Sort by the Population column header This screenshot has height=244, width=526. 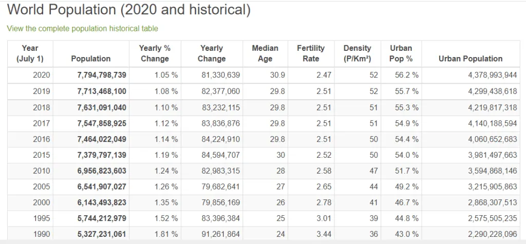(x=91, y=59)
